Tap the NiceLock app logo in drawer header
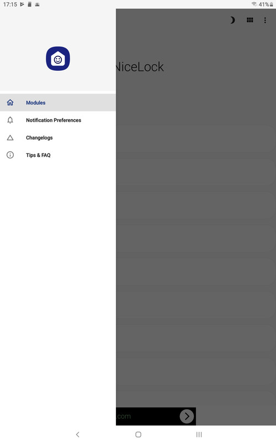 point(58,59)
